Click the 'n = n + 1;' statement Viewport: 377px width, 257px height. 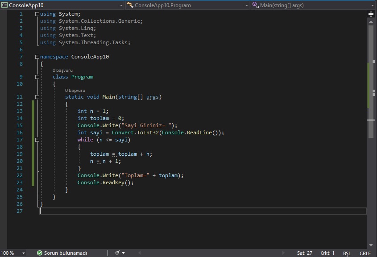click(105, 162)
